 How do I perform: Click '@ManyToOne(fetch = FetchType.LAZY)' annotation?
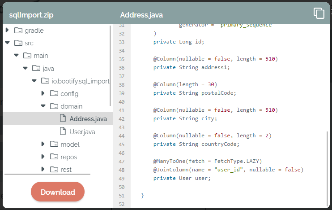tap(208, 161)
